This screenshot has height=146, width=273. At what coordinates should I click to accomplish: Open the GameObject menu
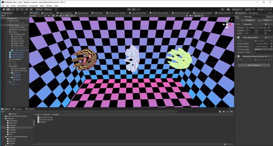coord(22,6)
